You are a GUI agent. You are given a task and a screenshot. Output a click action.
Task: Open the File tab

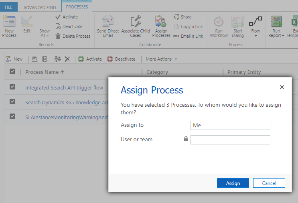click(8, 7)
